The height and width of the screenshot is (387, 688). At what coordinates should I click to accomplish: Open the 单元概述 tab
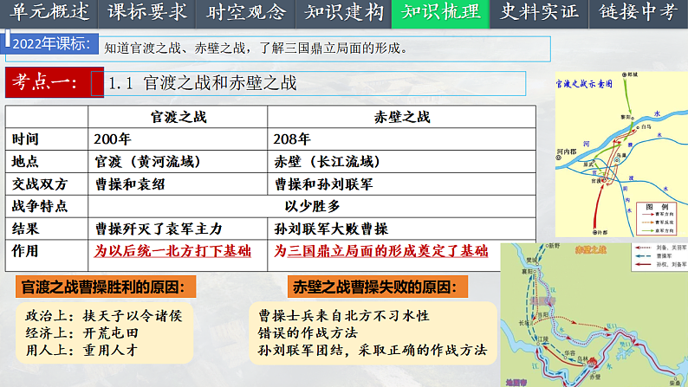[49, 13]
